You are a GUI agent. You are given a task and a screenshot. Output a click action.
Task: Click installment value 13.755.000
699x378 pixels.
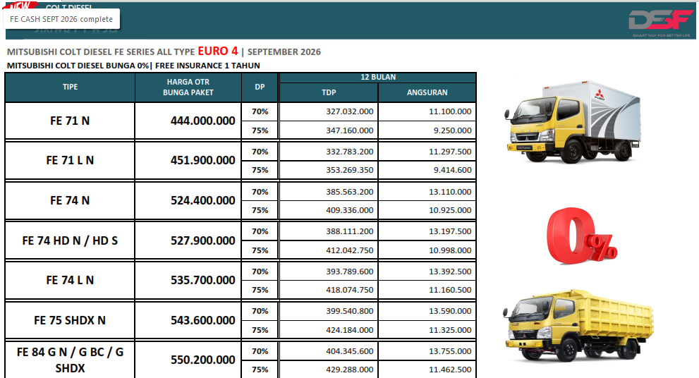[450, 351]
